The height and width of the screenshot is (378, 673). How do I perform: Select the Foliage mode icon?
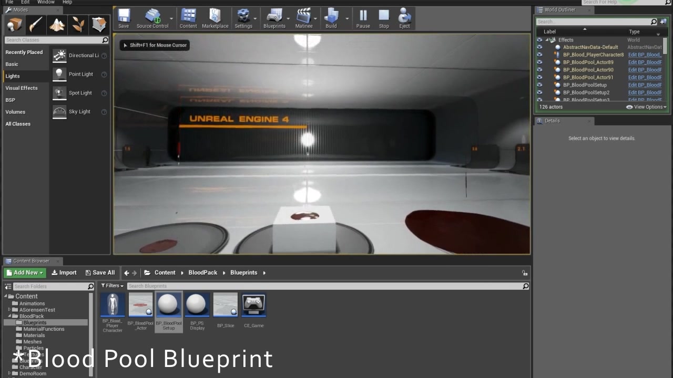point(78,24)
